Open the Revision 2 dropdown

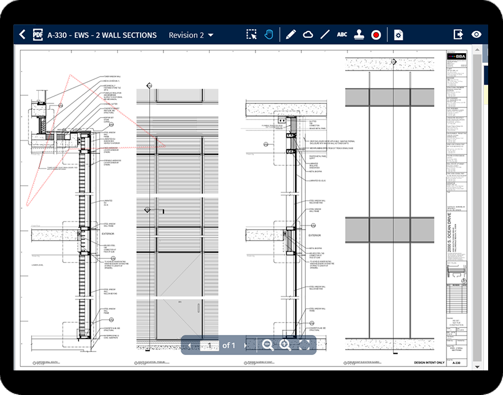point(191,35)
